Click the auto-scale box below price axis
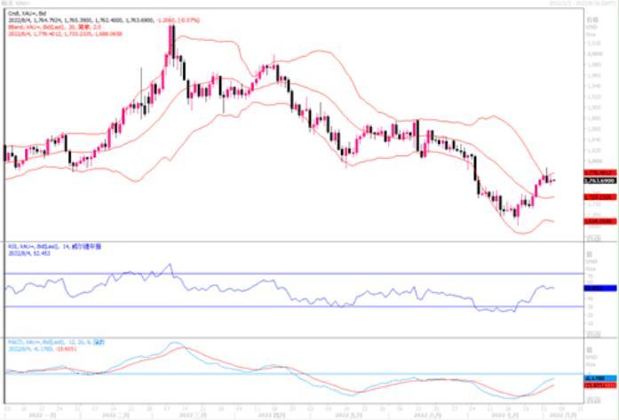Viewport: 619px width, 420px height. pos(593,238)
